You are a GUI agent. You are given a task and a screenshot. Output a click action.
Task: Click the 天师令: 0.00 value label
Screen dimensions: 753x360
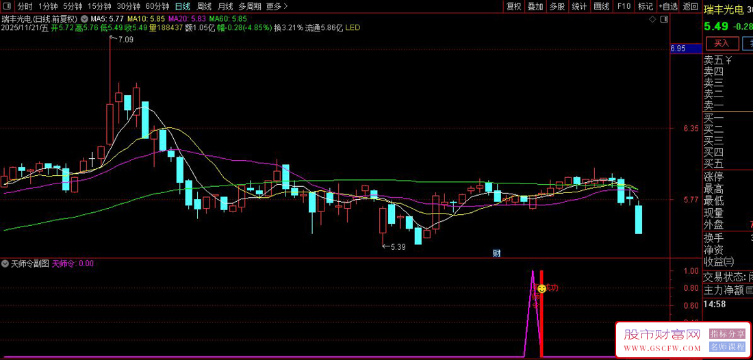tap(73, 263)
